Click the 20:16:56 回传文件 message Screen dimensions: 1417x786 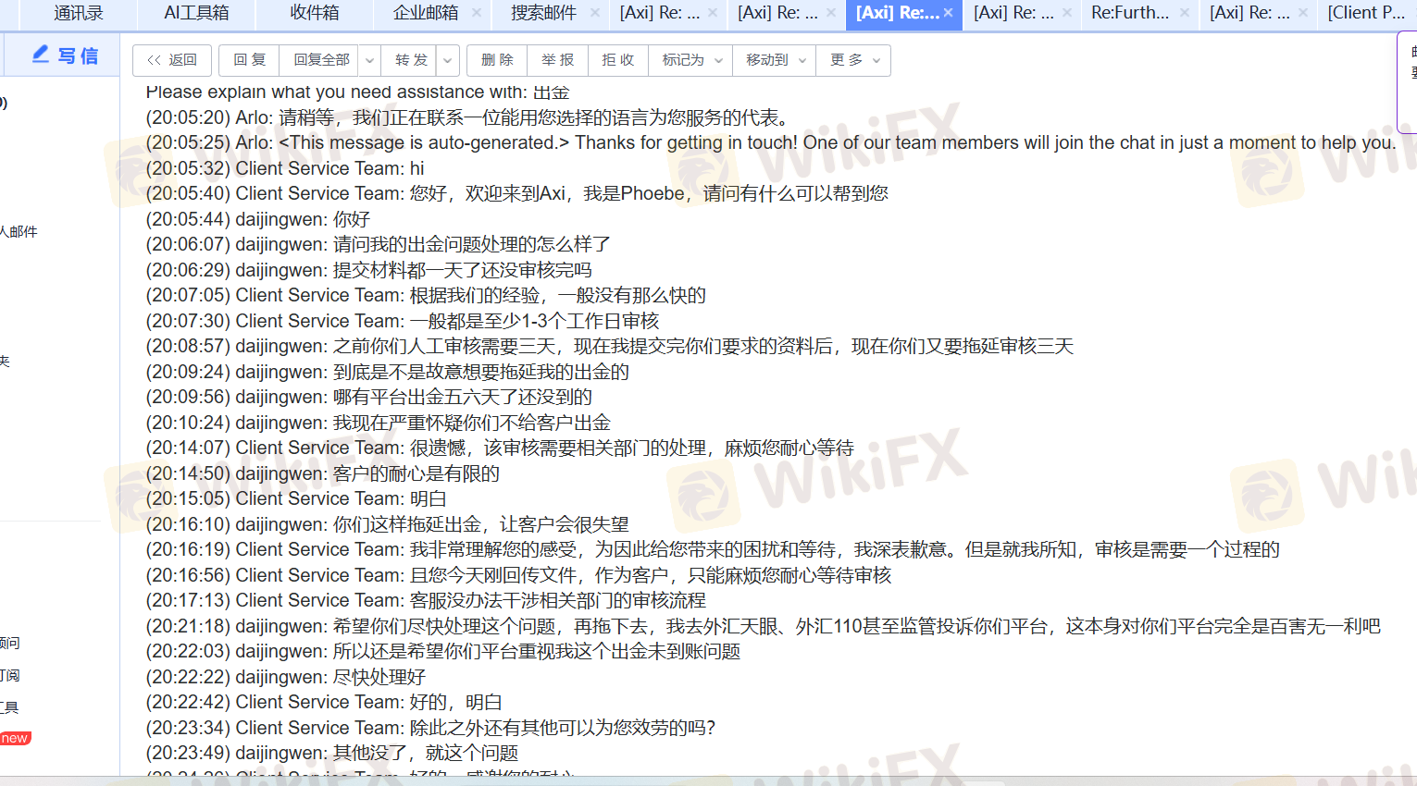(x=518, y=575)
